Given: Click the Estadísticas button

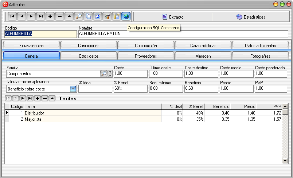Looking at the screenshot, I should (251, 17).
